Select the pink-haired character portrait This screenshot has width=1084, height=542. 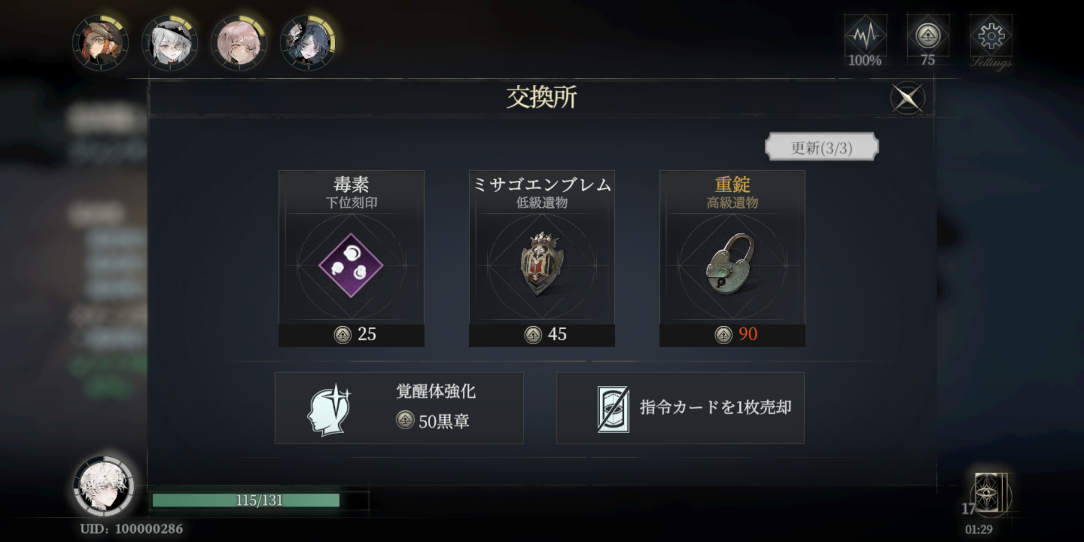point(239,43)
